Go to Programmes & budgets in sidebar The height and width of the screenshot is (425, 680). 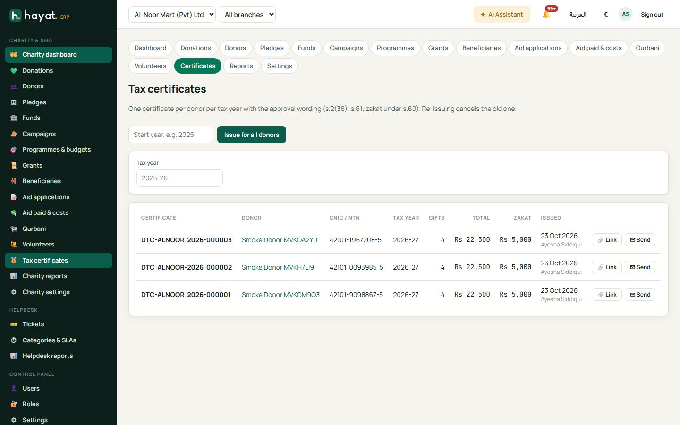59,150
